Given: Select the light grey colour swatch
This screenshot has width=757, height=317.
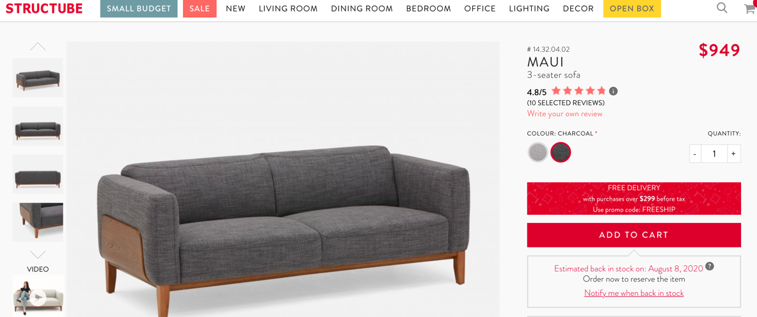Looking at the screenshot, I should (538, 152).
